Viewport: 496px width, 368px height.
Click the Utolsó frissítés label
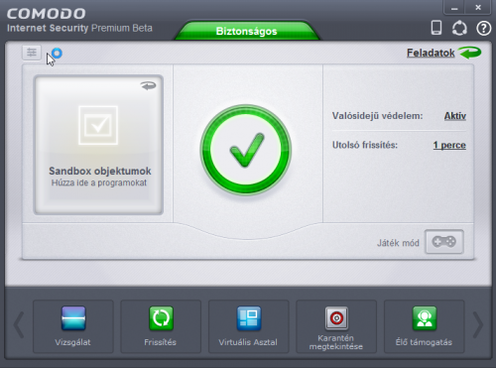tap(365, 145)
